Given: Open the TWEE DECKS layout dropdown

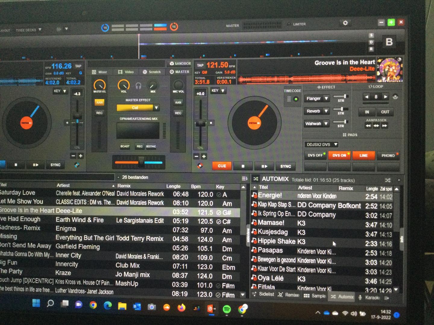Looking at the screenshot, I should coord(29,30).
